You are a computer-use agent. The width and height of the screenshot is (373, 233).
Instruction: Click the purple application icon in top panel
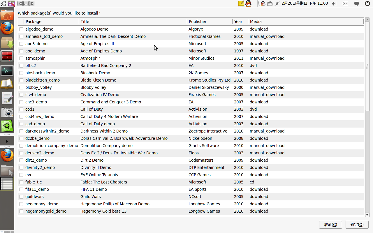(12, 3)
